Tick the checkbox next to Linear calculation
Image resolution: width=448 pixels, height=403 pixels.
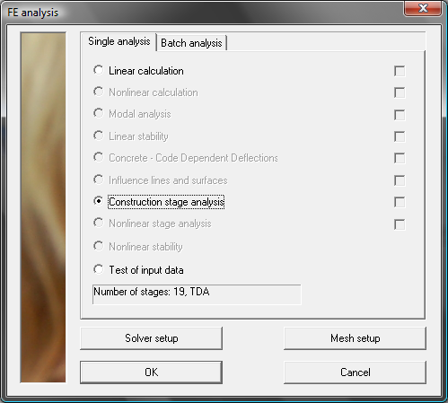400,71
